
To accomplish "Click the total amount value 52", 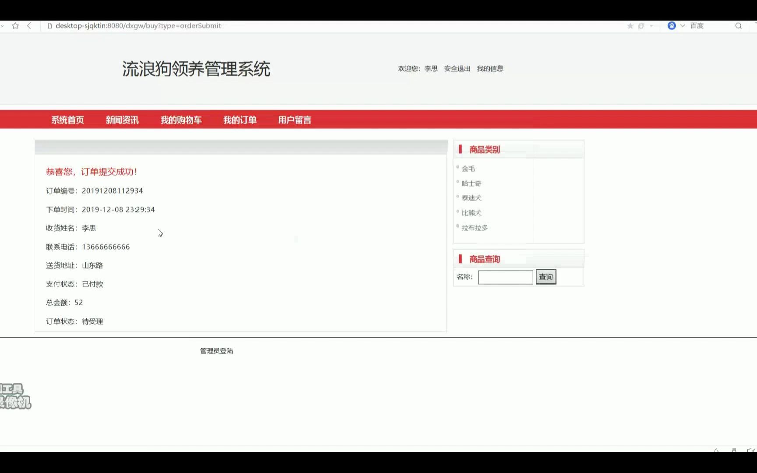I will click(x=79, y=303).
